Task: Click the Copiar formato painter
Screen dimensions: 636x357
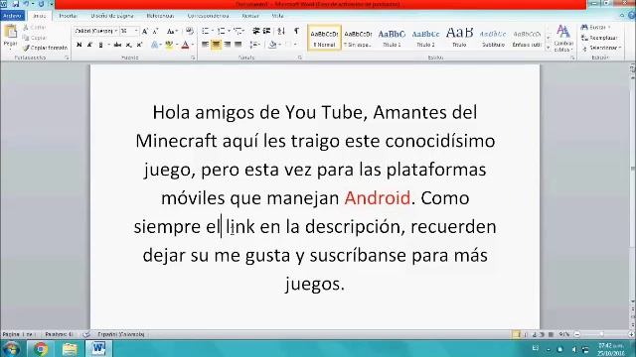Action: (45, 48)
